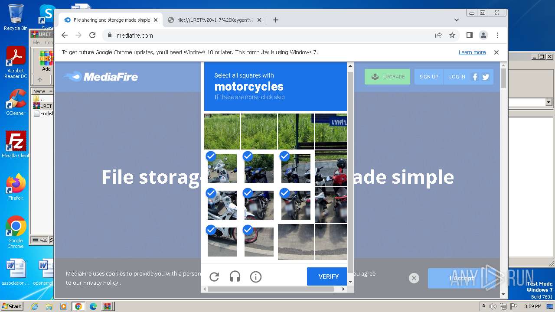Uncheck the second tile in the bottom captcha row
This screenshot has height=312, width=555.
coord(259,242)
